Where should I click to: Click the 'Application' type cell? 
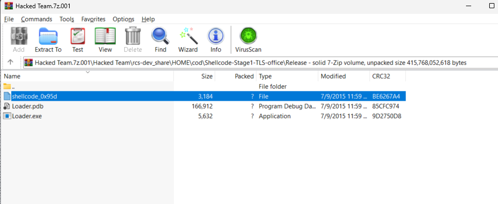click(275, 116)
